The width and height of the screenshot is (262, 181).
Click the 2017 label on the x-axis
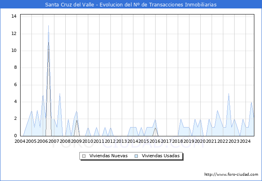tap(166, 142)
